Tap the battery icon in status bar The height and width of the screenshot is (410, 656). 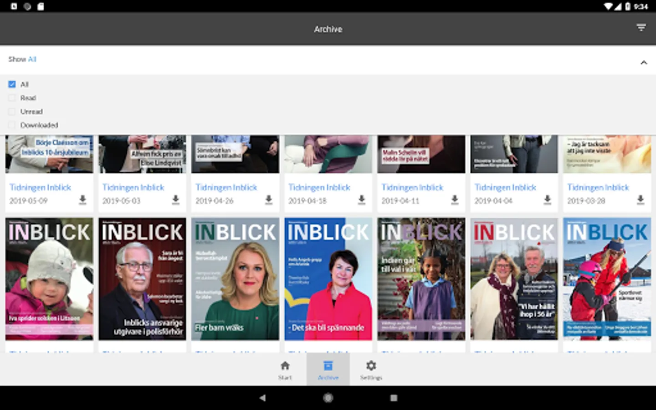628,6
